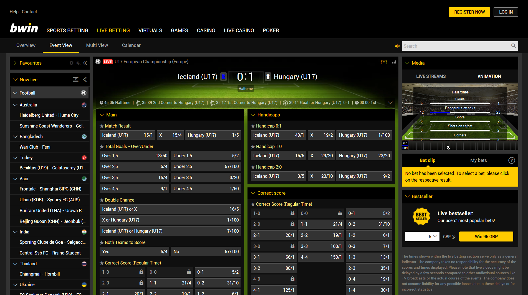This screenshot has width=528, height=295.
Task: Favourite Total Goals Over/Under star
Action: coord(102,147)
